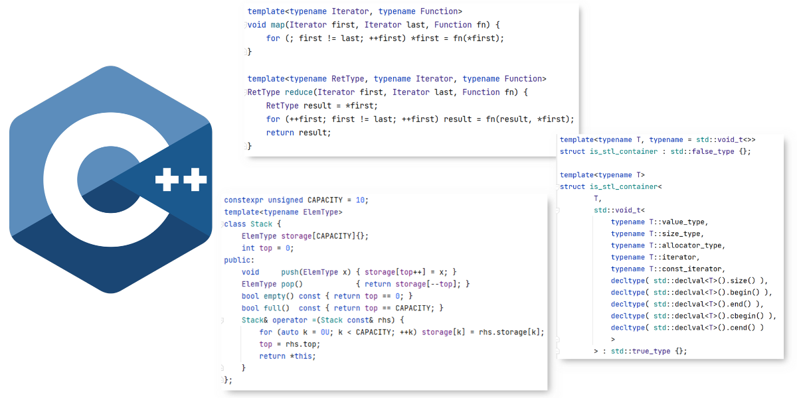Click the line 'typename T::size_type,'
The width and height of the screenshot is (797, 398).
[658, 233]
